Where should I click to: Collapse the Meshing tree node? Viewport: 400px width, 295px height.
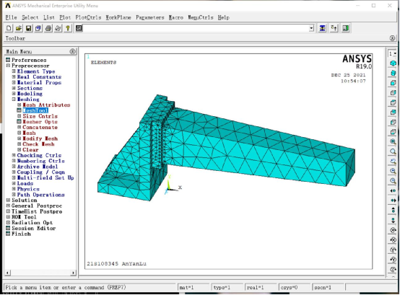(14, 99)
